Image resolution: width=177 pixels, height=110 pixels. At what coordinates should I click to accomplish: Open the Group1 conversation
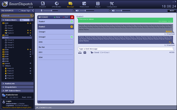click(56, 32)
